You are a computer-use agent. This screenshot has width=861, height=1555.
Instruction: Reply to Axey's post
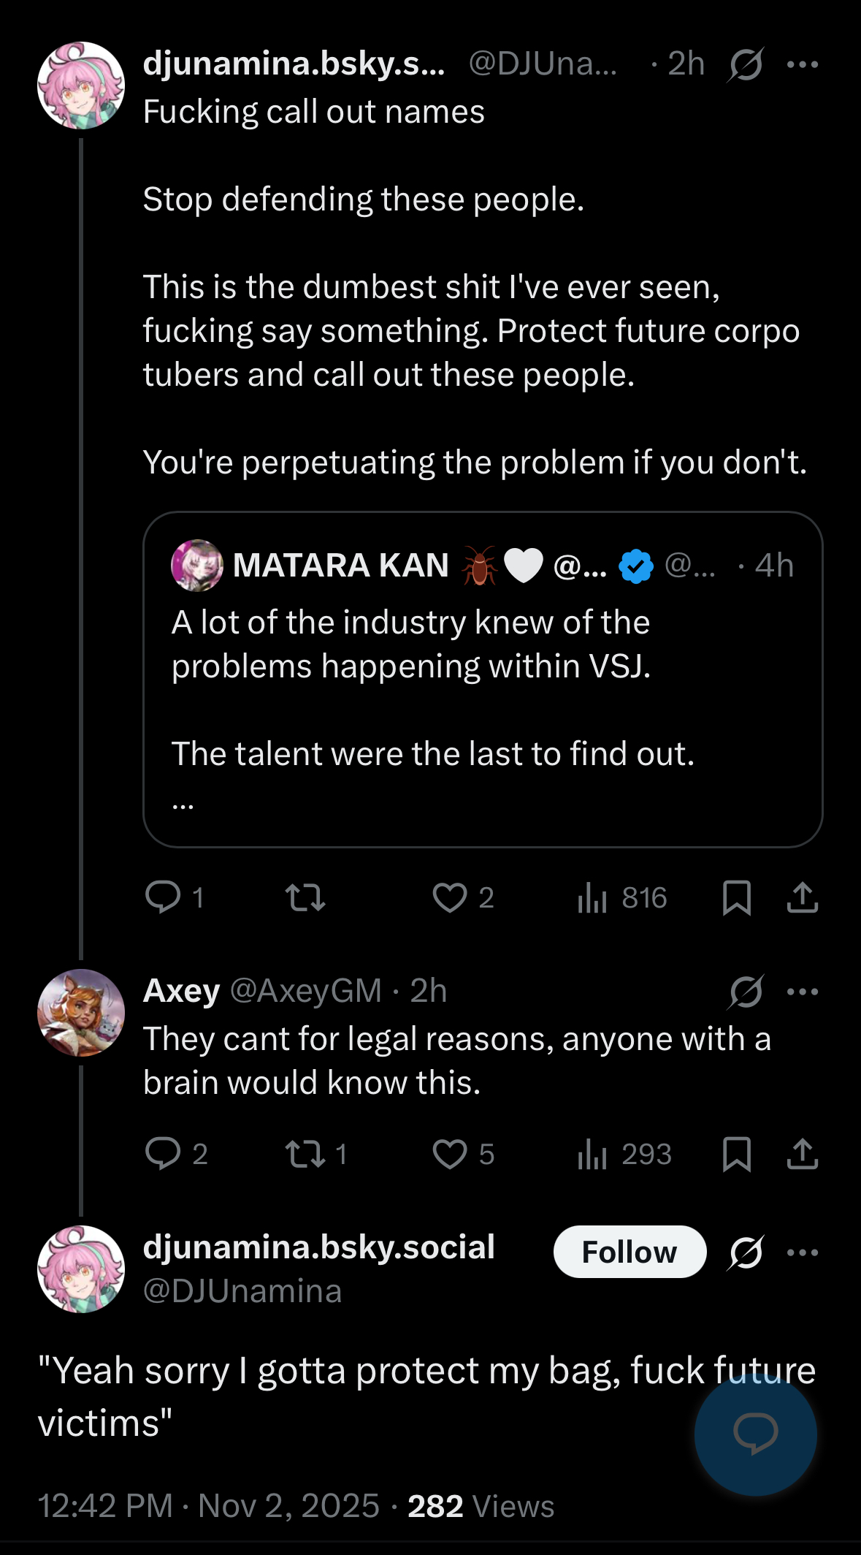tap(163, 1154)
